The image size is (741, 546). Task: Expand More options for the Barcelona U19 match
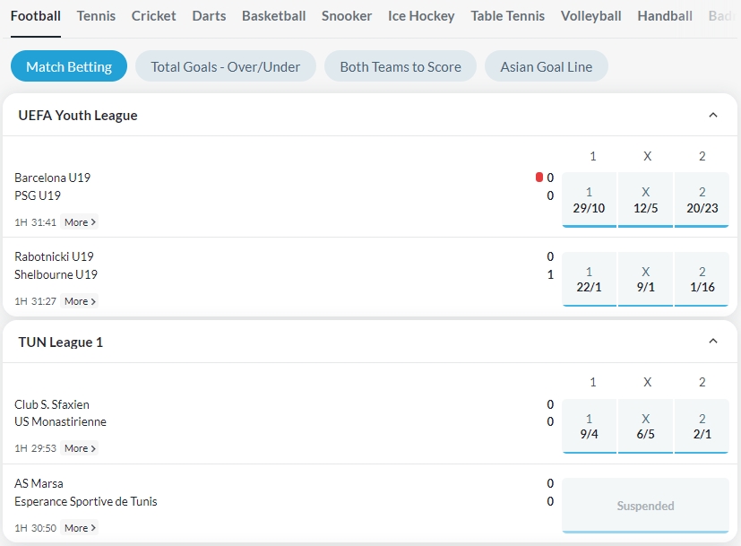79,221
